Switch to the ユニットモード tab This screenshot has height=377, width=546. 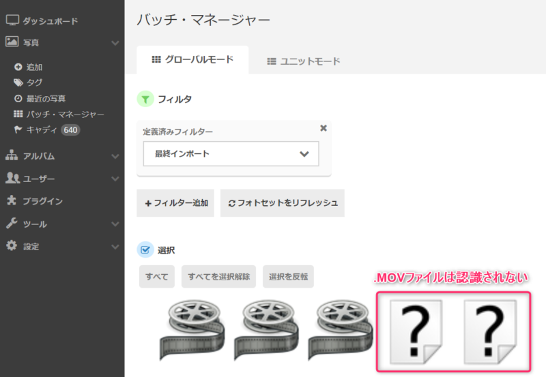point(303,61)
